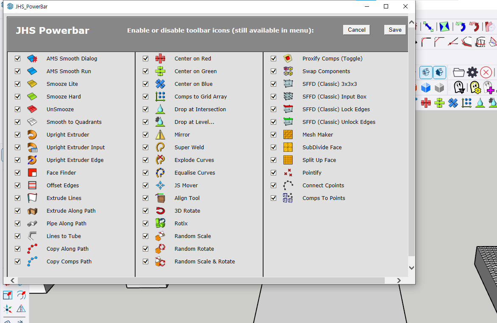Click the Comps to Grid Array icon

pos(160,96)
